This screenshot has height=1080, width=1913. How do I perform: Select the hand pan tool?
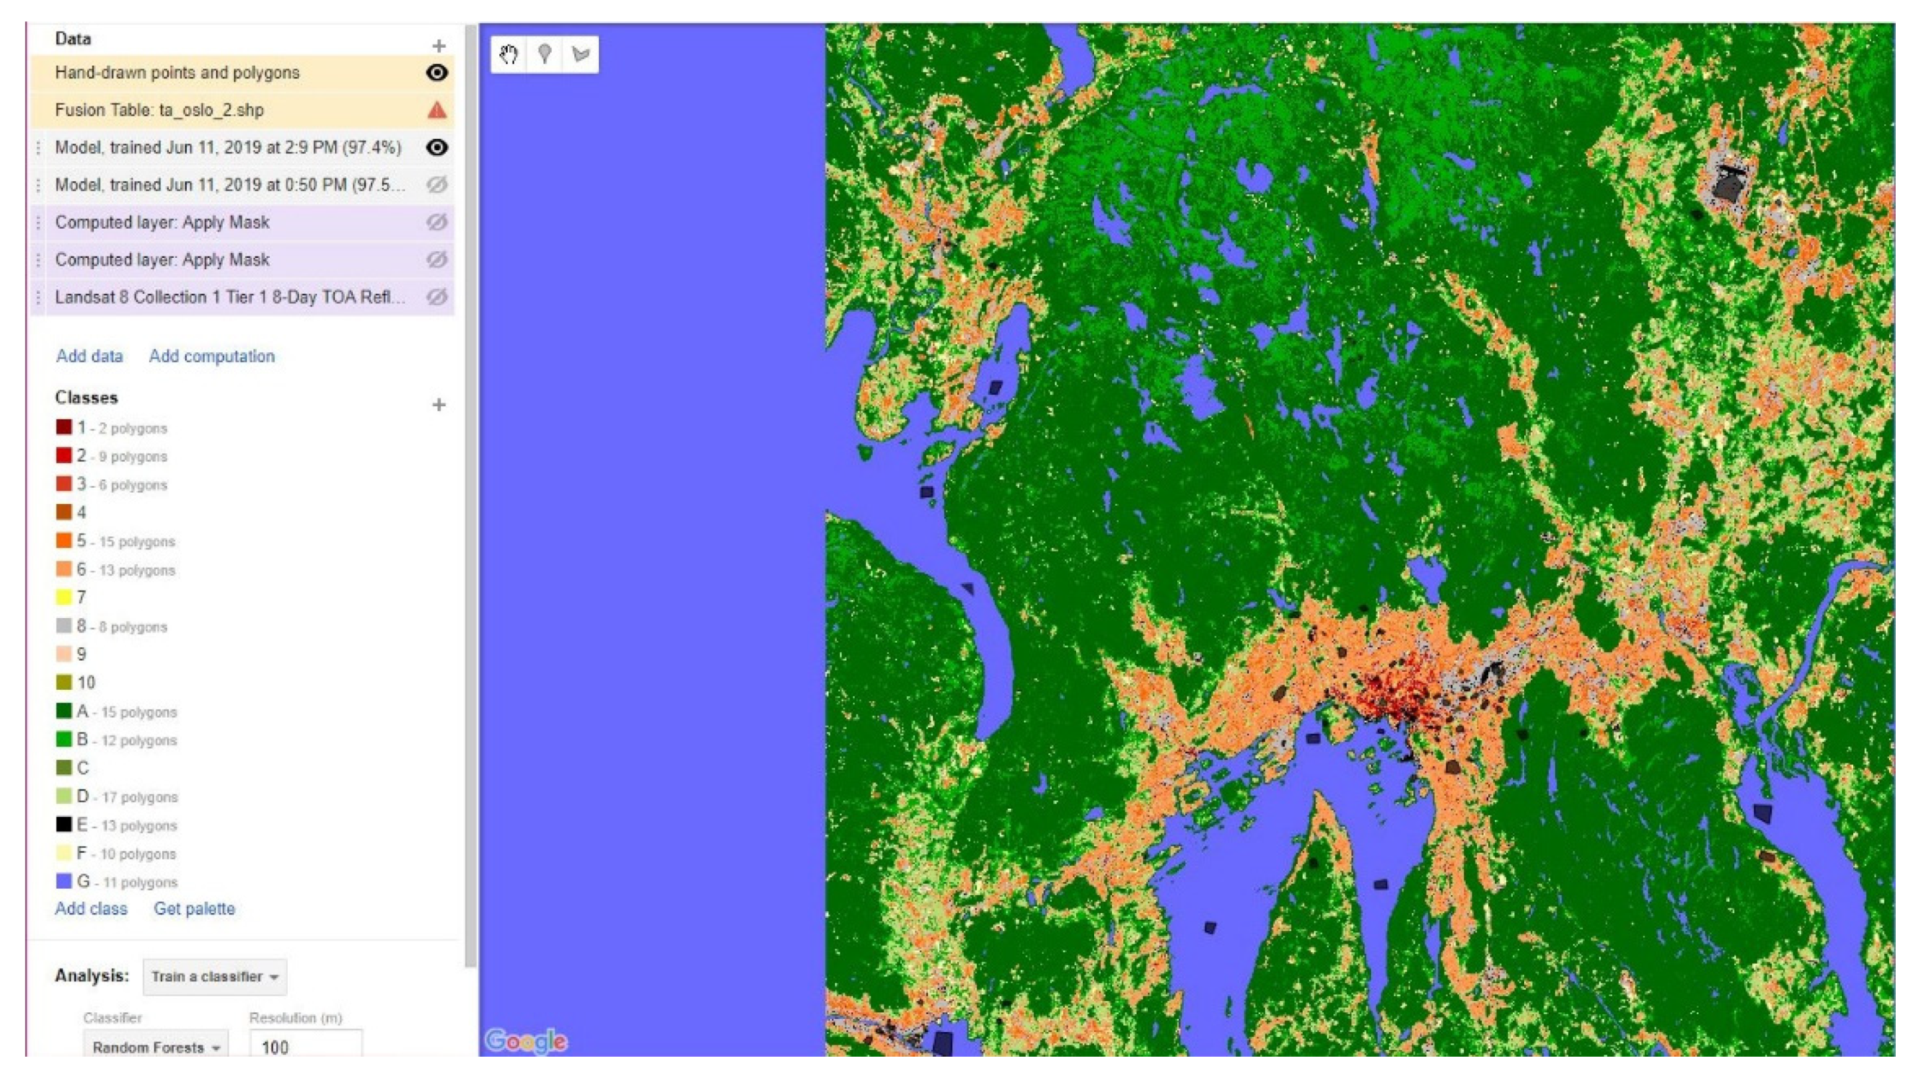click(x=508, y=54)
